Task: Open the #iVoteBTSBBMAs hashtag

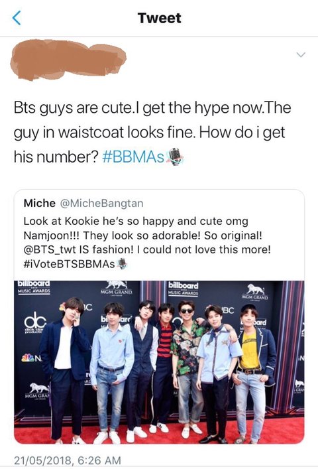Action: pos(69,264)
